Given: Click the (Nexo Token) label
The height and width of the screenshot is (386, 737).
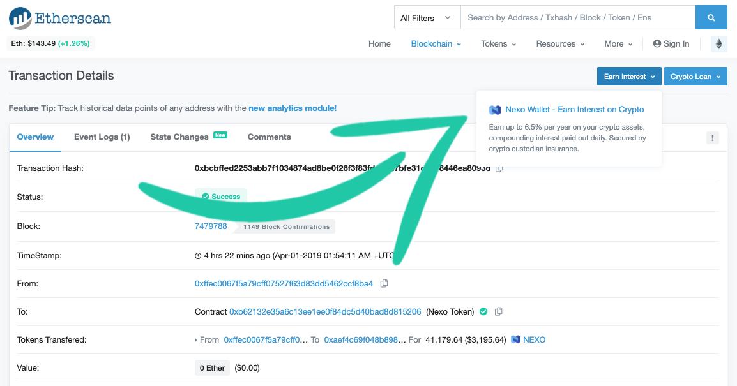Looking at the screenshot, I should [450, 311].
